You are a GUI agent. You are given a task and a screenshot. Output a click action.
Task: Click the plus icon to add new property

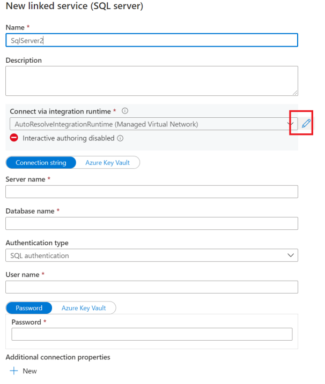tap(13, 371)
